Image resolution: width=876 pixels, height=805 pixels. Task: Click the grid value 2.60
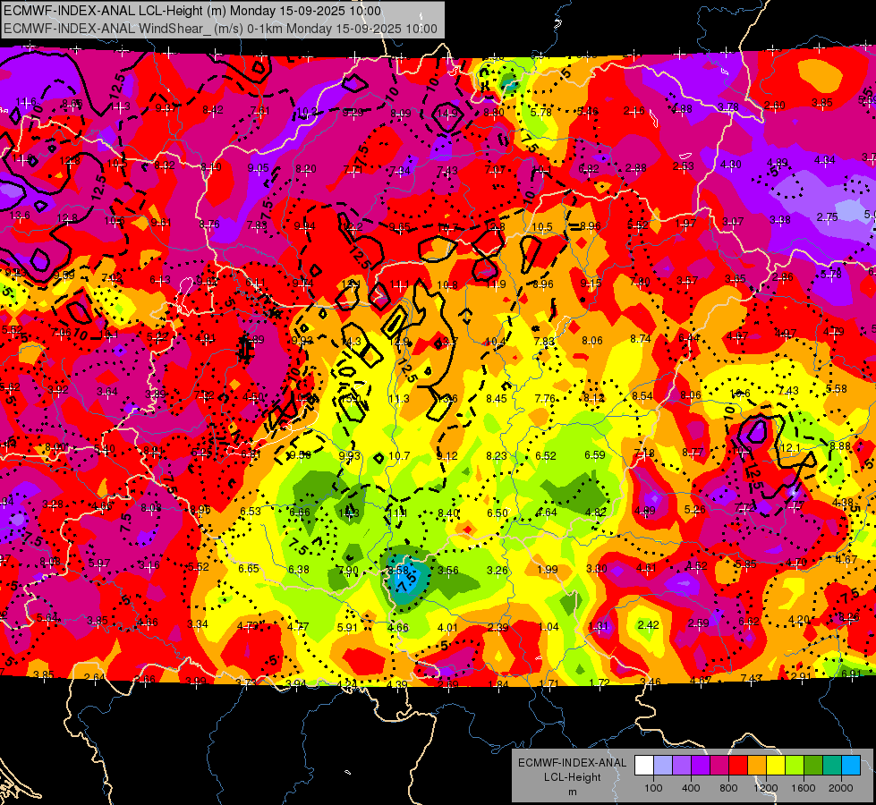coord(774,106)
